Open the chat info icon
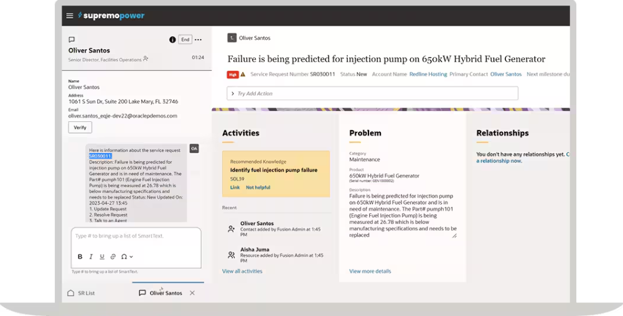 (172, 40)
